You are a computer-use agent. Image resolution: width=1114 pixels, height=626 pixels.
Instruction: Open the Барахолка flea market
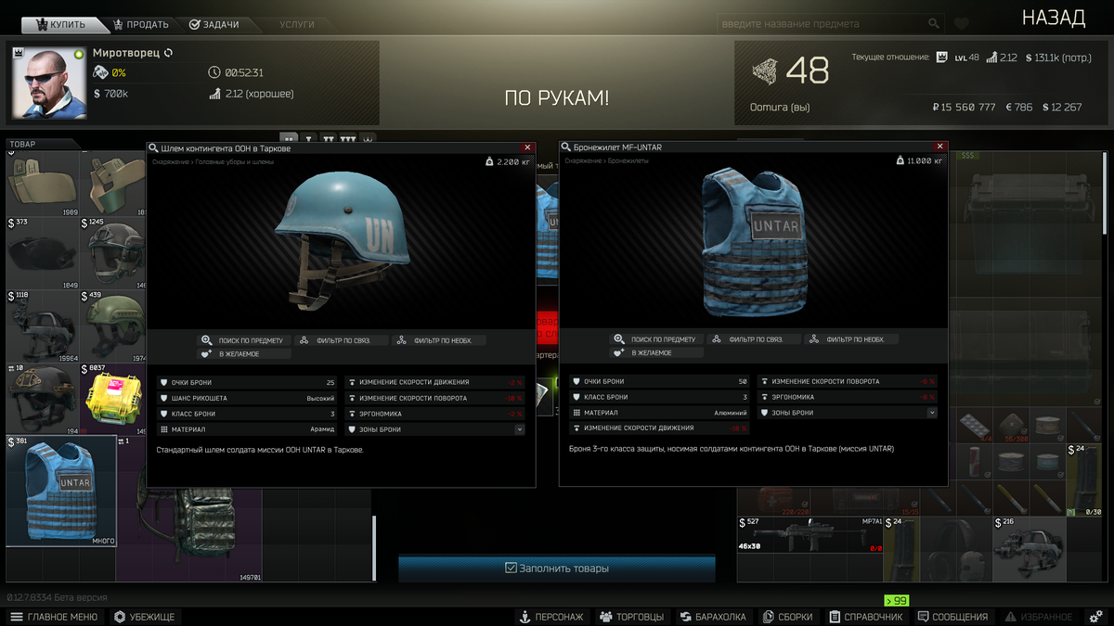pos(714,617)
